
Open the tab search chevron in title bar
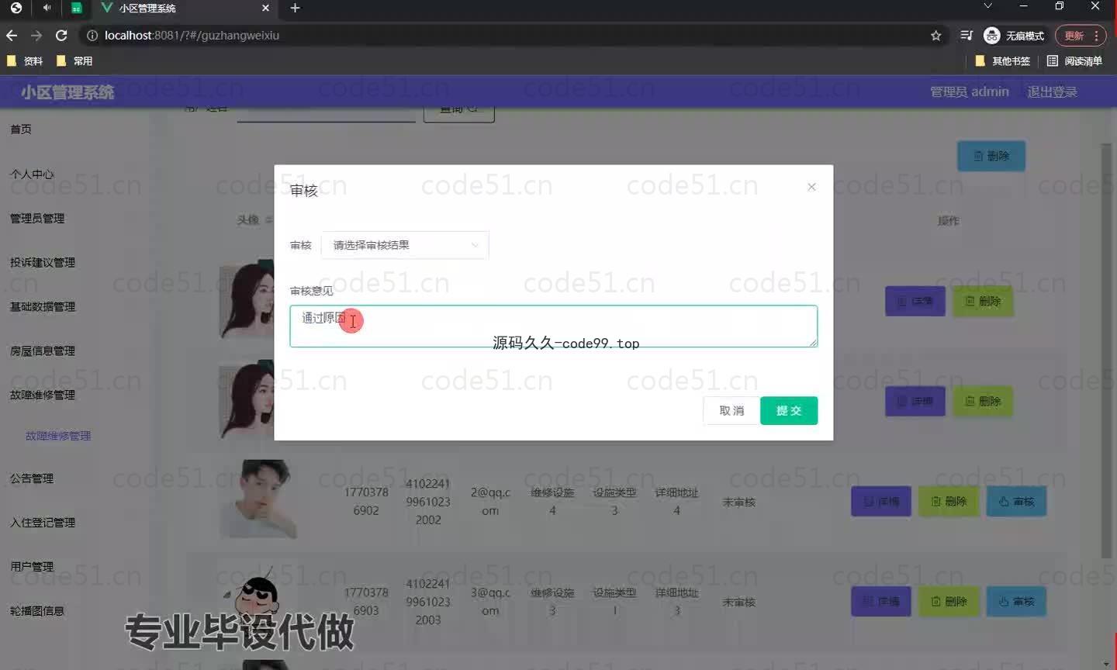987,6
